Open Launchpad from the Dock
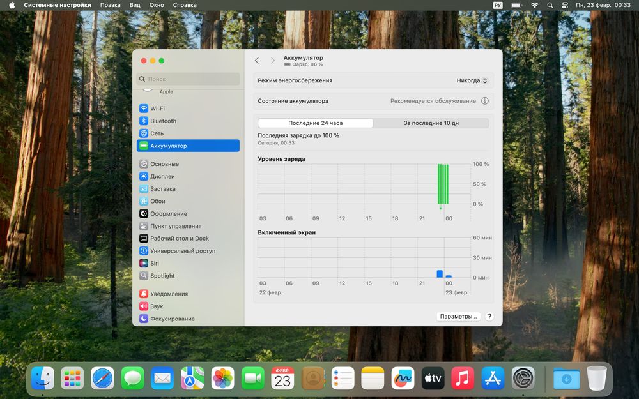 73,378
